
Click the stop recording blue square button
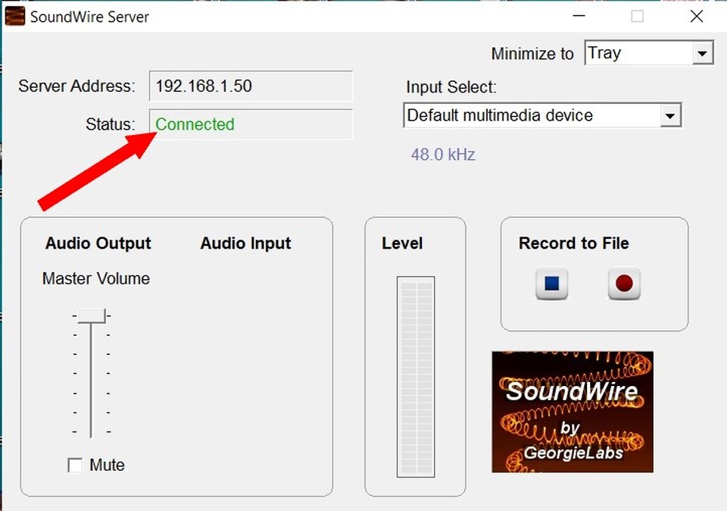click(552, 283)
